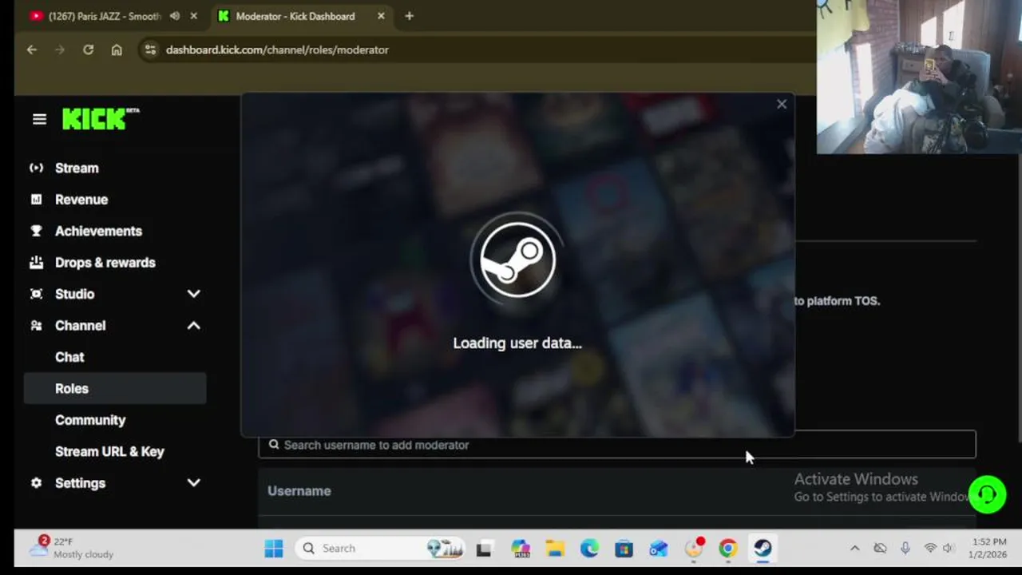Close the Paris JAZZ tab
The height and width of the screenshot is (575, 1022).
coord(193,16)
